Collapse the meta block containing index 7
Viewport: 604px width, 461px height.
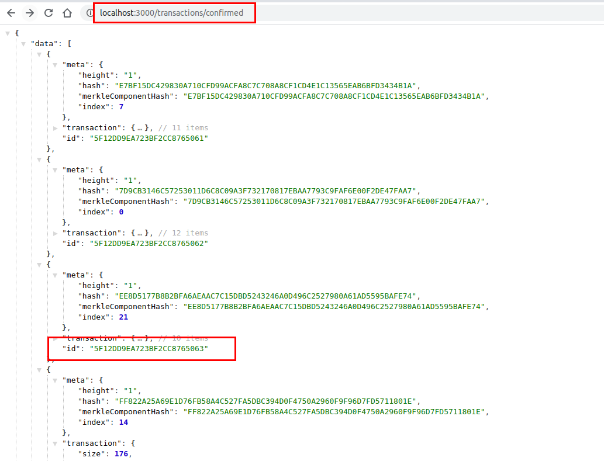point(55,65)
